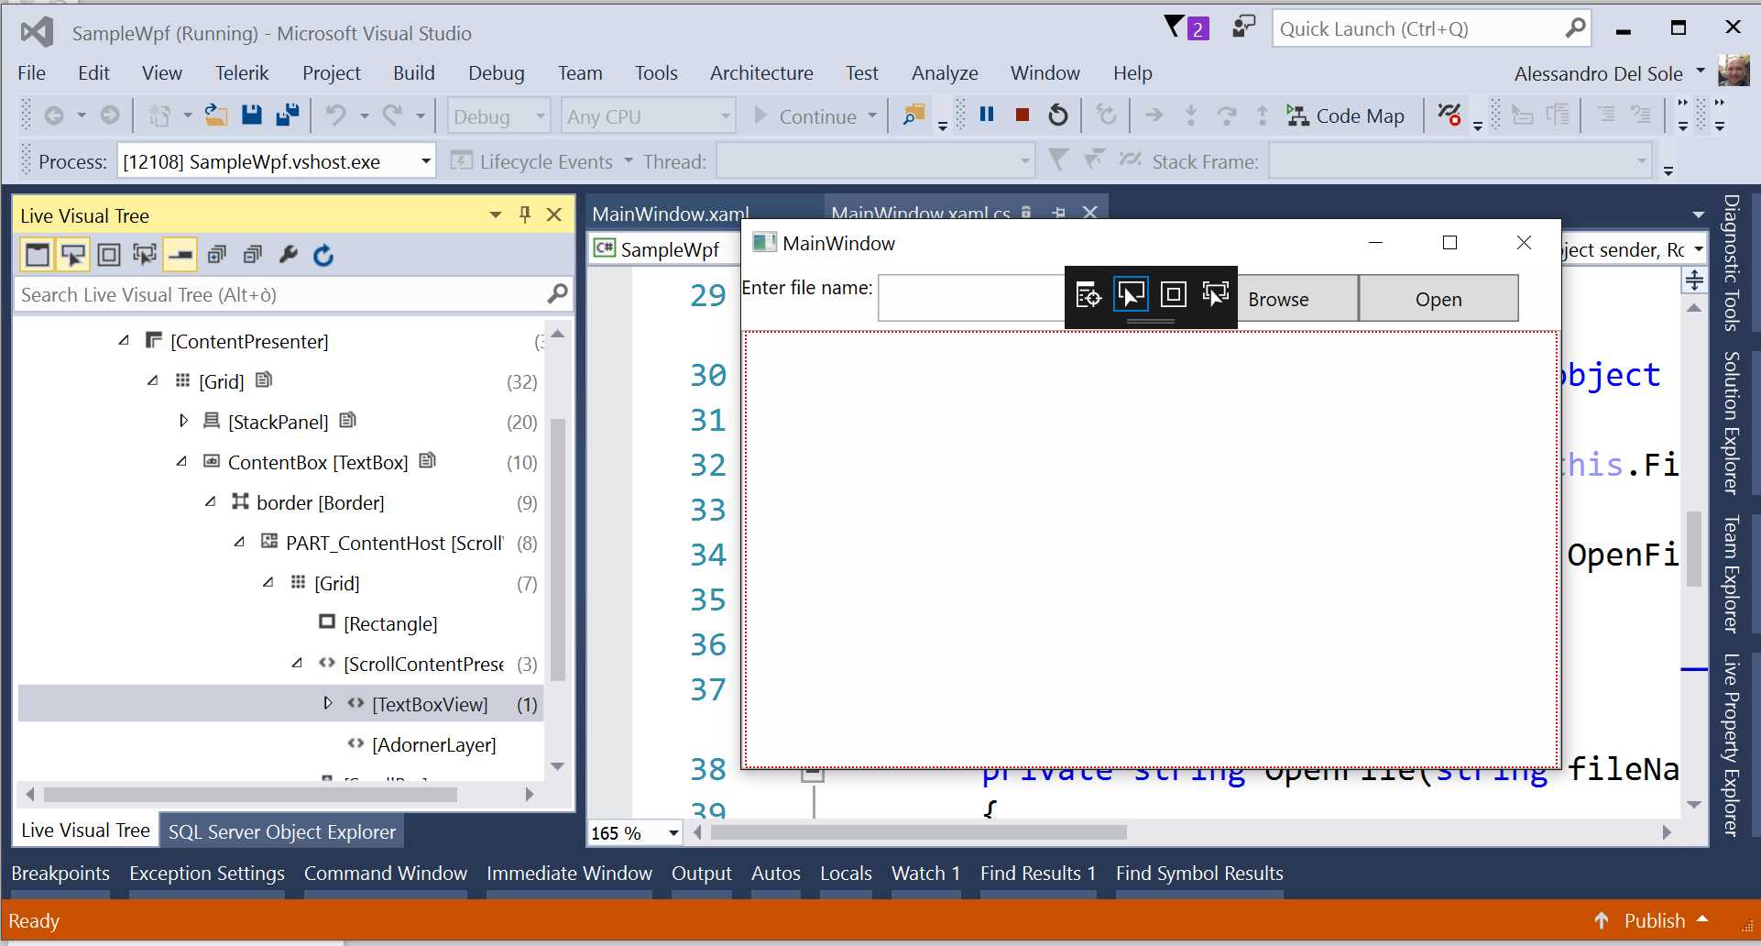Pin the Live Visual Tree panel
1761x946 pixels.
click(525, 214)
